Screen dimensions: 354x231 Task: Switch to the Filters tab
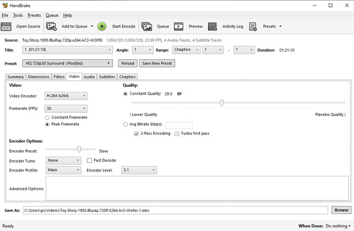coord(59,77)
